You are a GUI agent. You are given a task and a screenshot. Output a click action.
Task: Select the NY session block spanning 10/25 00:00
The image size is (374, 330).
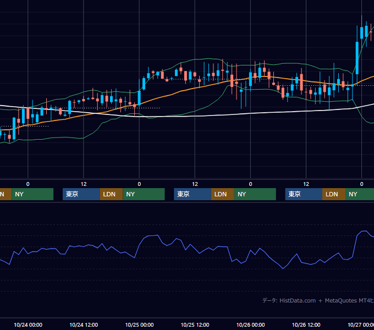144,194
